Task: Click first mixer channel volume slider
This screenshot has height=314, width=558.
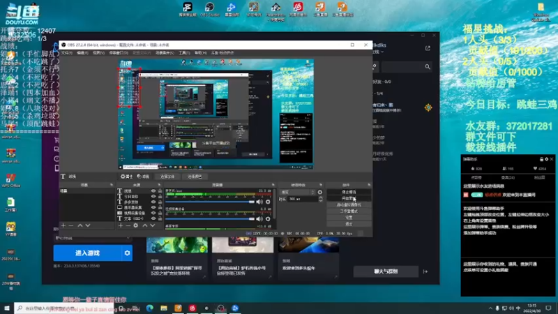Action: 210,202
